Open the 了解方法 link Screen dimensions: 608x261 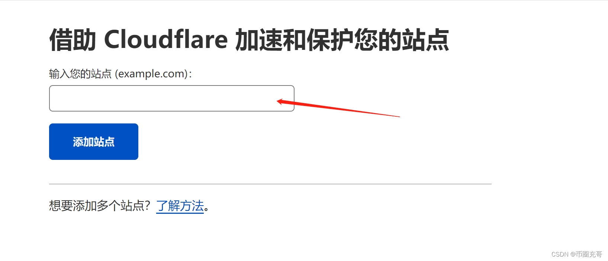[180, 206]
